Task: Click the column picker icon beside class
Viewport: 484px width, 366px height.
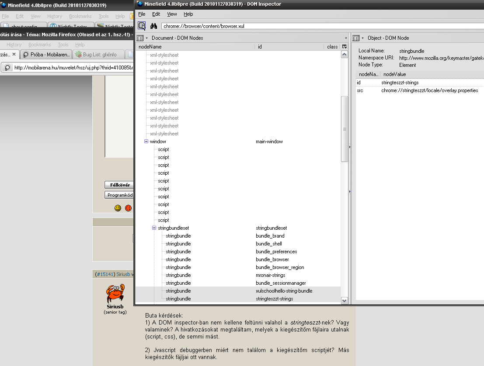Action: point(345,47)
